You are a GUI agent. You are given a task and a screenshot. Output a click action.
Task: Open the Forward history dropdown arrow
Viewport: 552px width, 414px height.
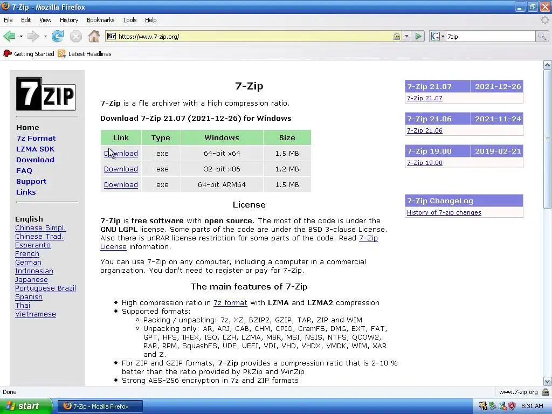pyautogui.click(x=45, y=36)
